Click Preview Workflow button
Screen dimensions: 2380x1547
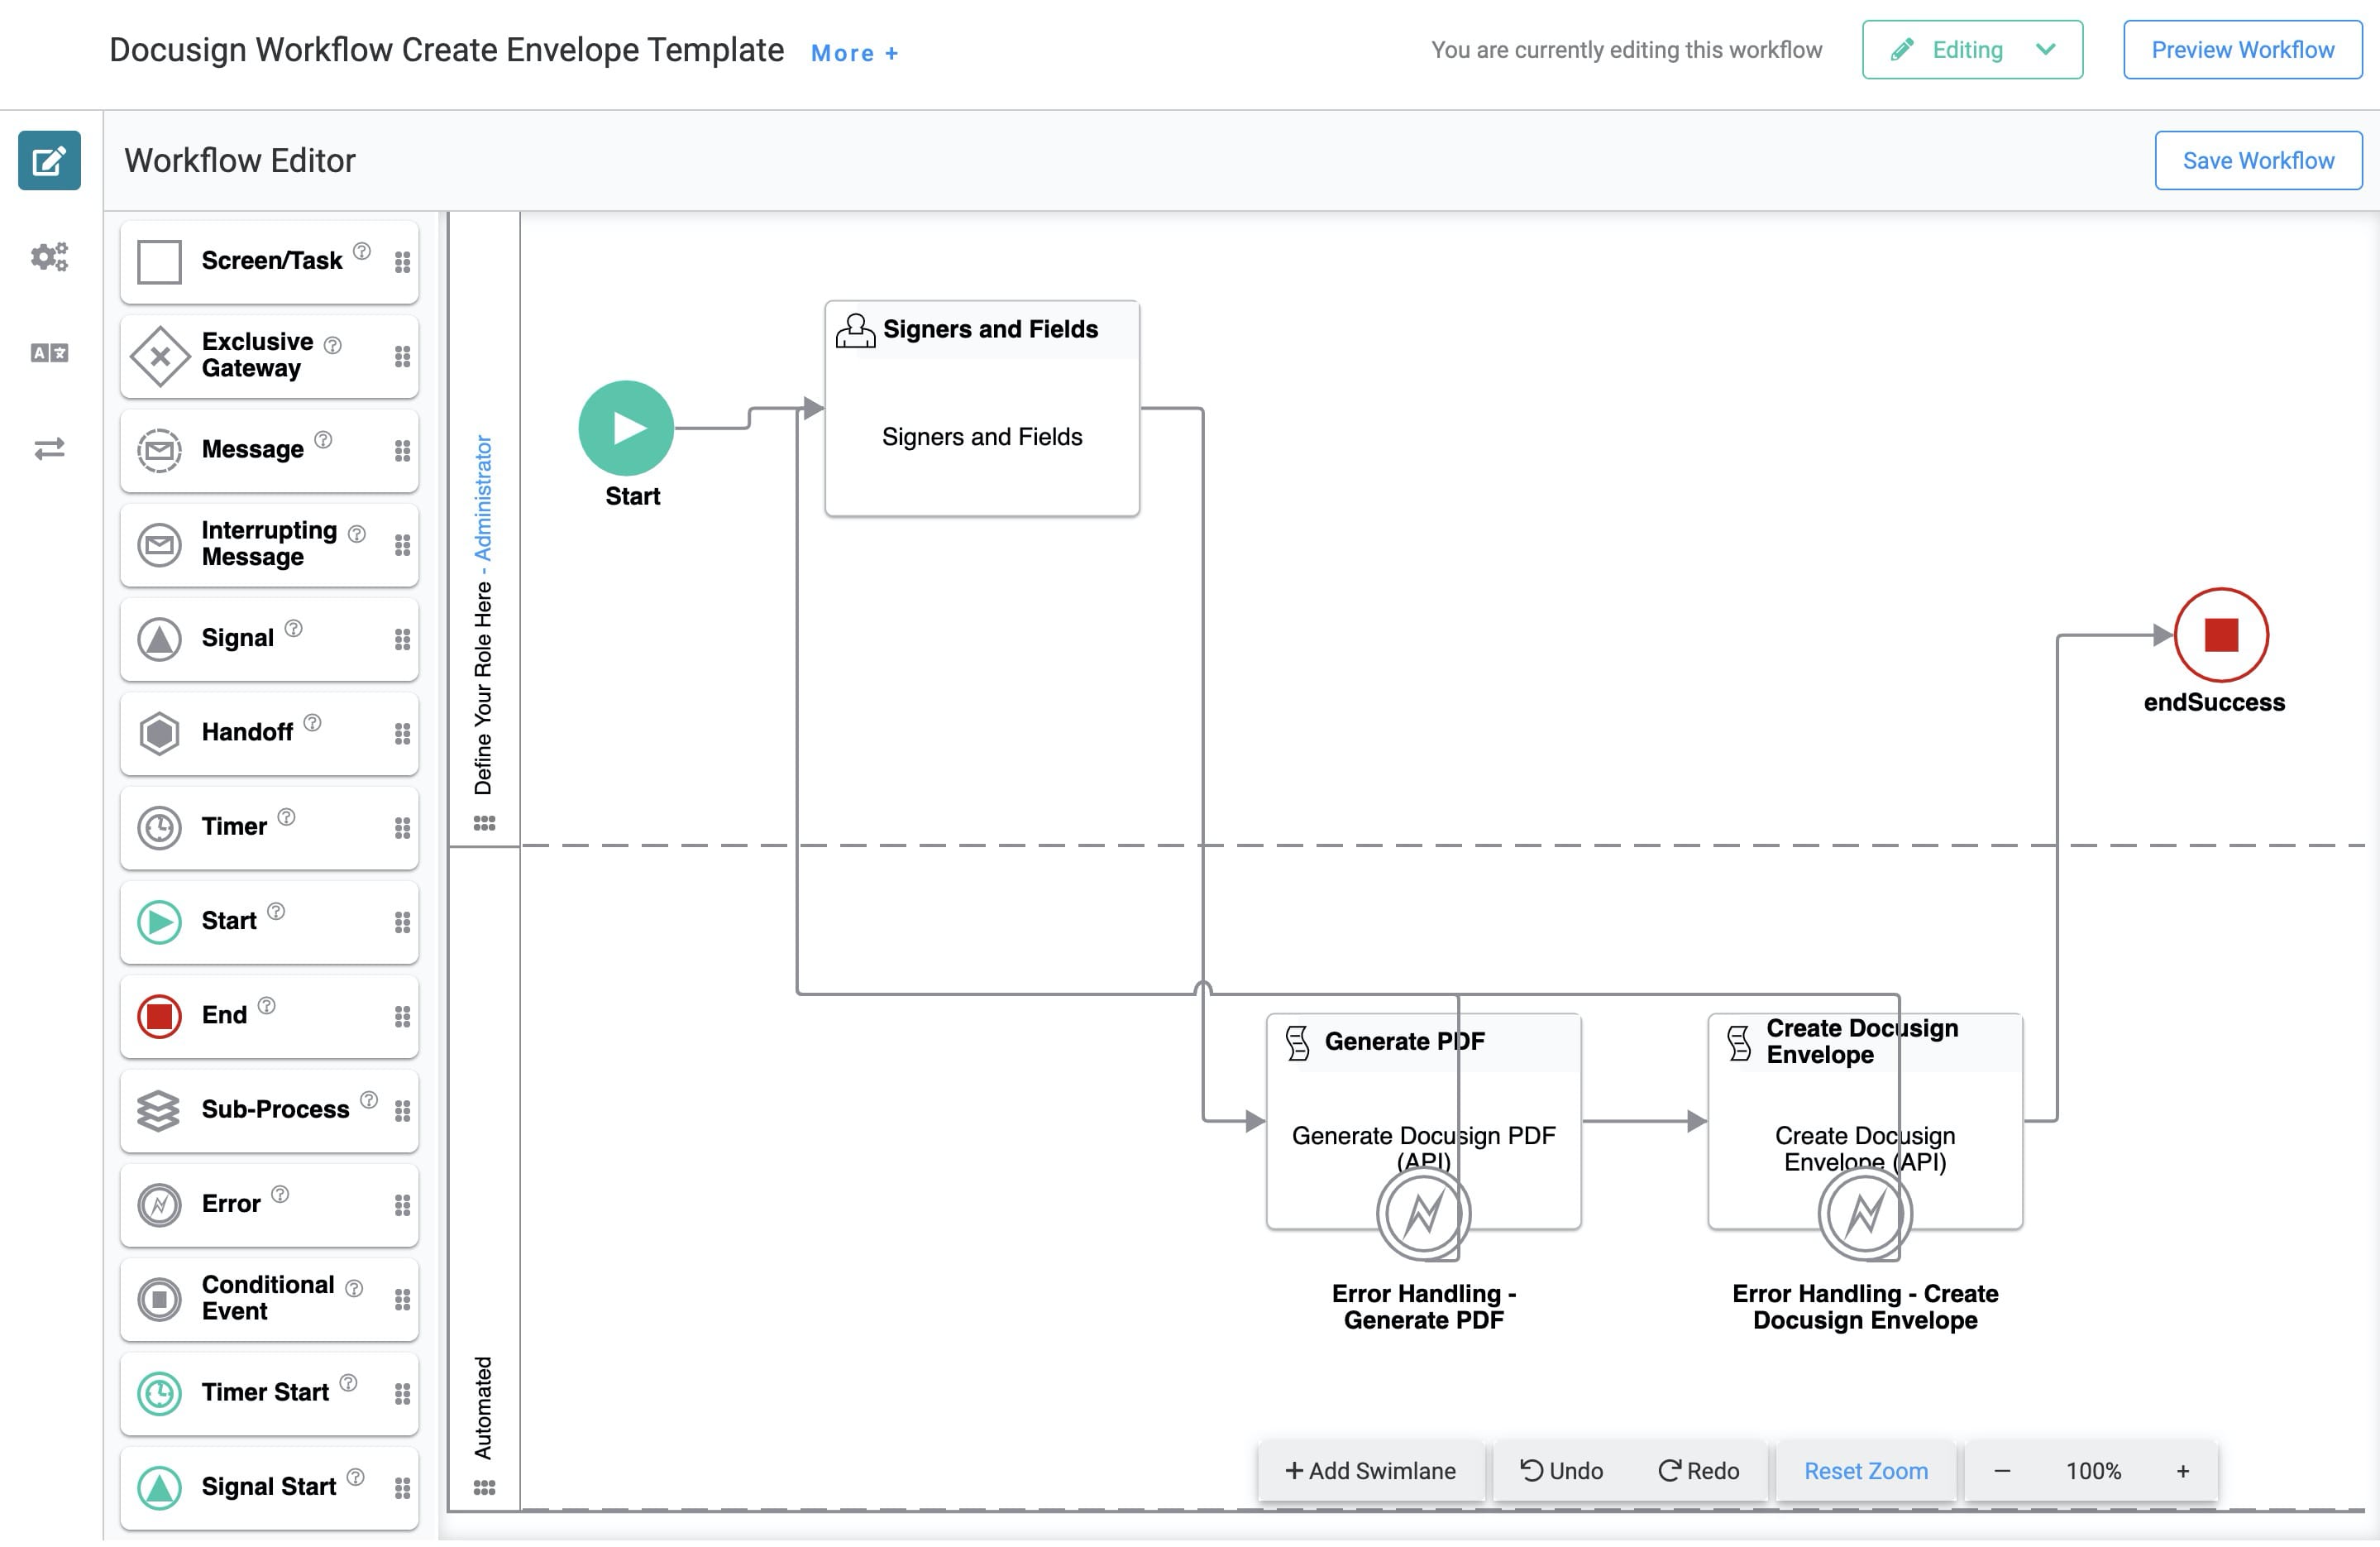[x=2242, y=49]
